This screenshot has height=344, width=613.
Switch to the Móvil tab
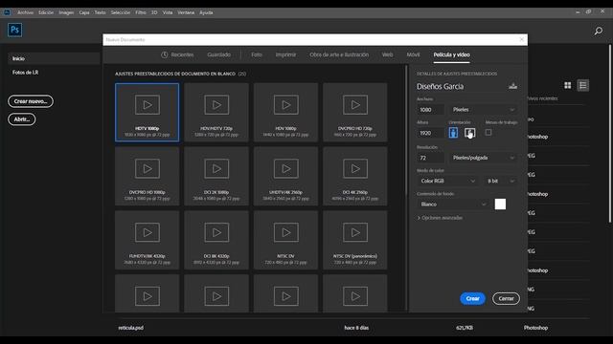click(x=413, y=54)
